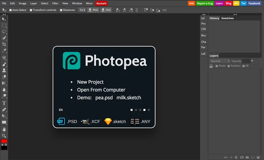This screenshot has width=264, height=160.
Task: Select the Crop tool
Action: pyautogui.click(x=4, y=44)
